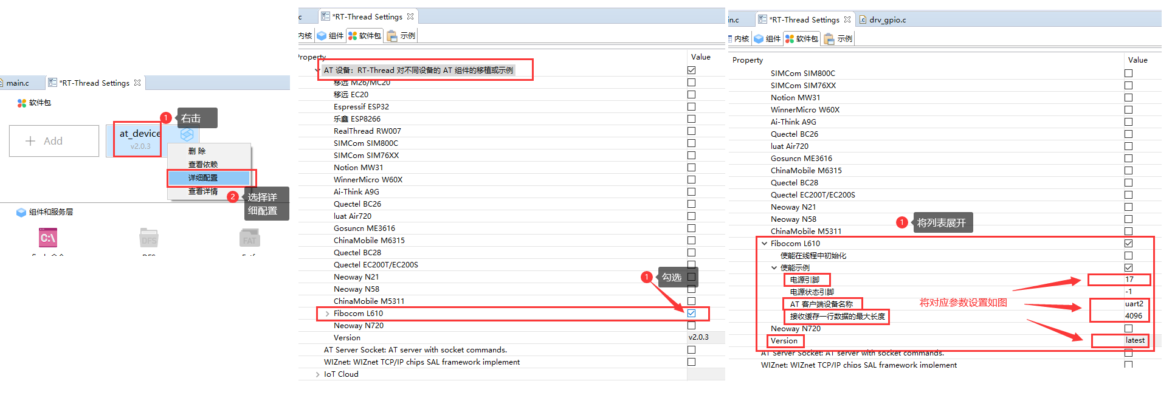Screen dimensions: 1172x395
Task: Click the 软件包 tab icon in the middle panel
Action: tap(353, 36)
